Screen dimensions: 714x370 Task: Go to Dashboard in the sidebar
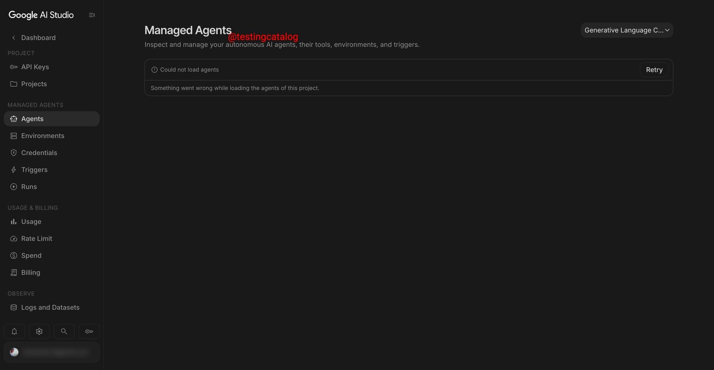[52, 38]
